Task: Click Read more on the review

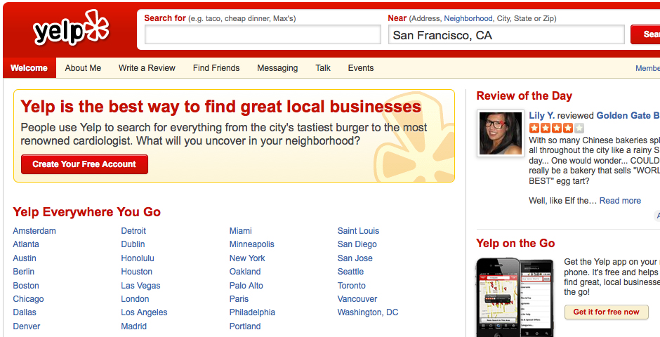Action: click(x=620, y=201)
